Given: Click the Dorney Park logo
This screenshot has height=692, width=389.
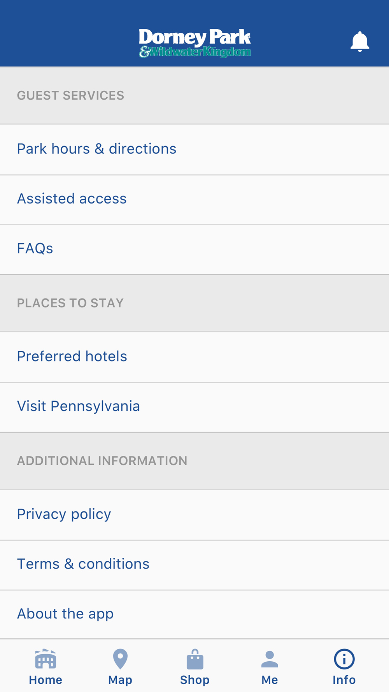Looking at the screenshot, I should pyautogui.click(x=195, y=43).
